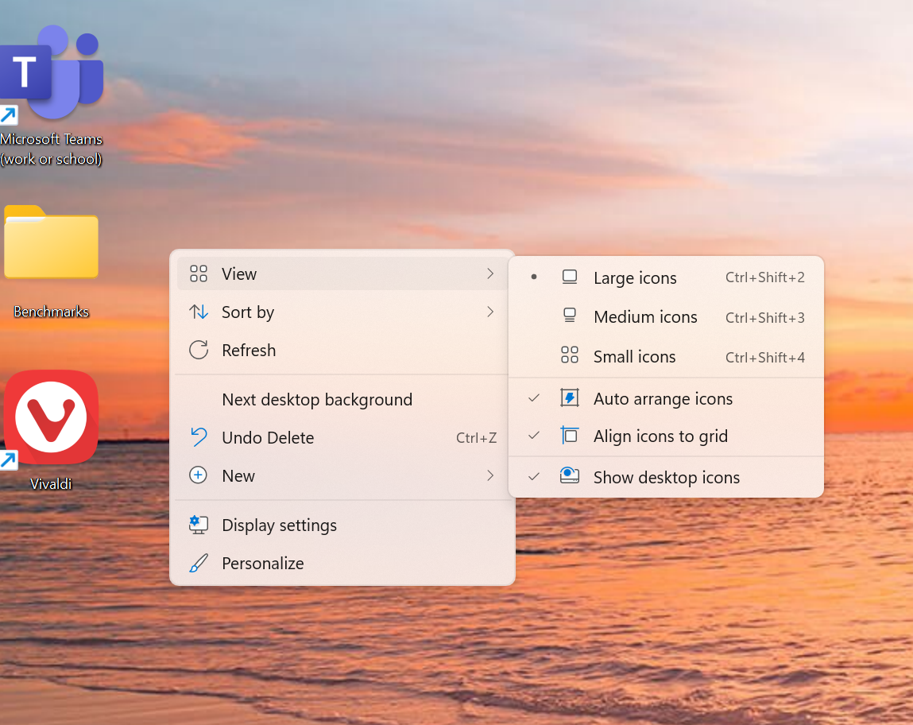913x725 pixels.
Task: Click the circular Refresh icon
Action: click(x=199, y=350)
